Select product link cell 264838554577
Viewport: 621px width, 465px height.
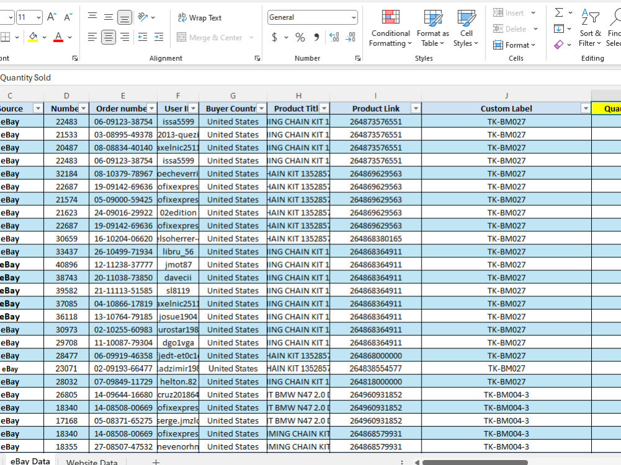coord(376,368)
